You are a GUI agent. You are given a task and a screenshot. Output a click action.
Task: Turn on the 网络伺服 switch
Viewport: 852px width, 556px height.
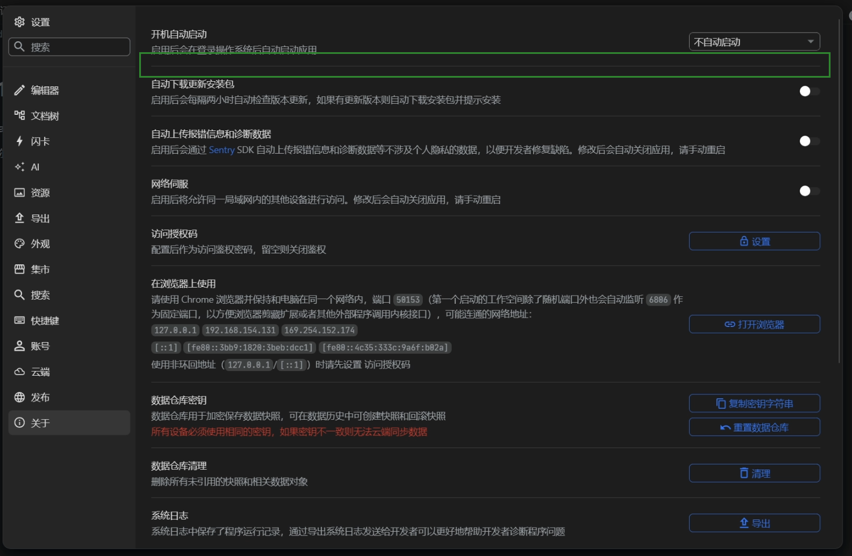click(810, 191)
